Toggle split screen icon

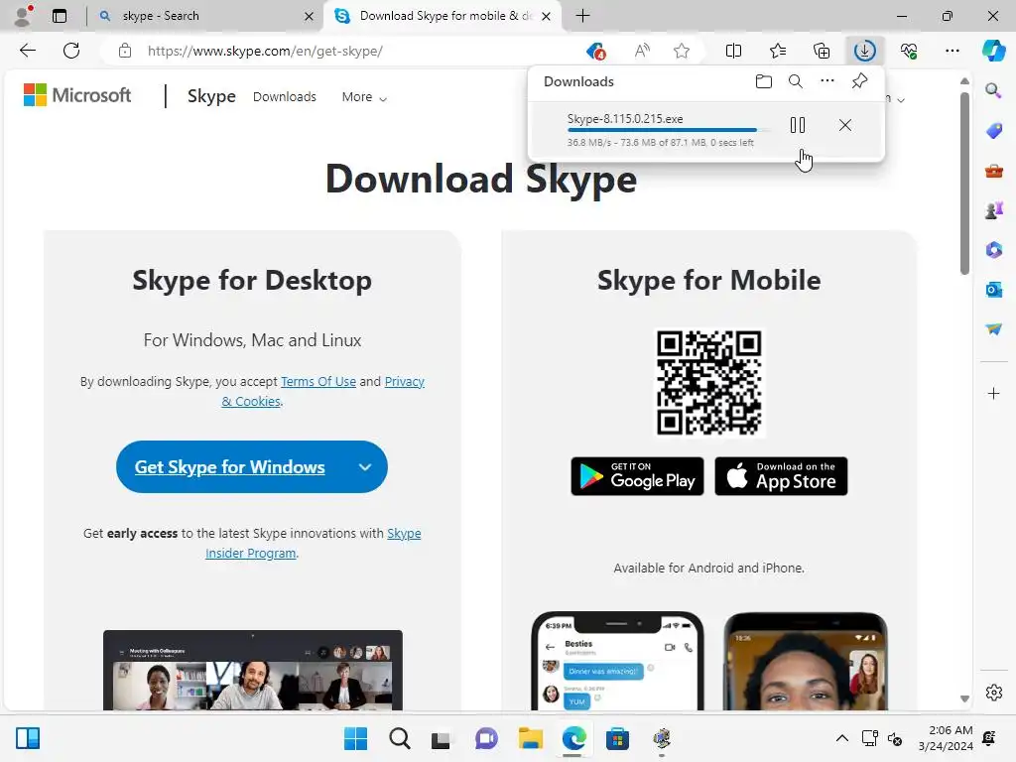733,51
